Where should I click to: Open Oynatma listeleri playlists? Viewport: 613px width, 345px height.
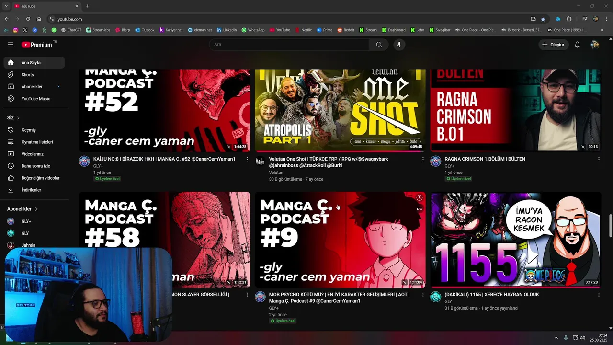34,142
